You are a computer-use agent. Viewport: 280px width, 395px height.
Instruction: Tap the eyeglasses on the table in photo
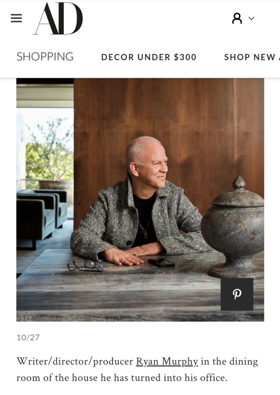click(x=85, y=267)
